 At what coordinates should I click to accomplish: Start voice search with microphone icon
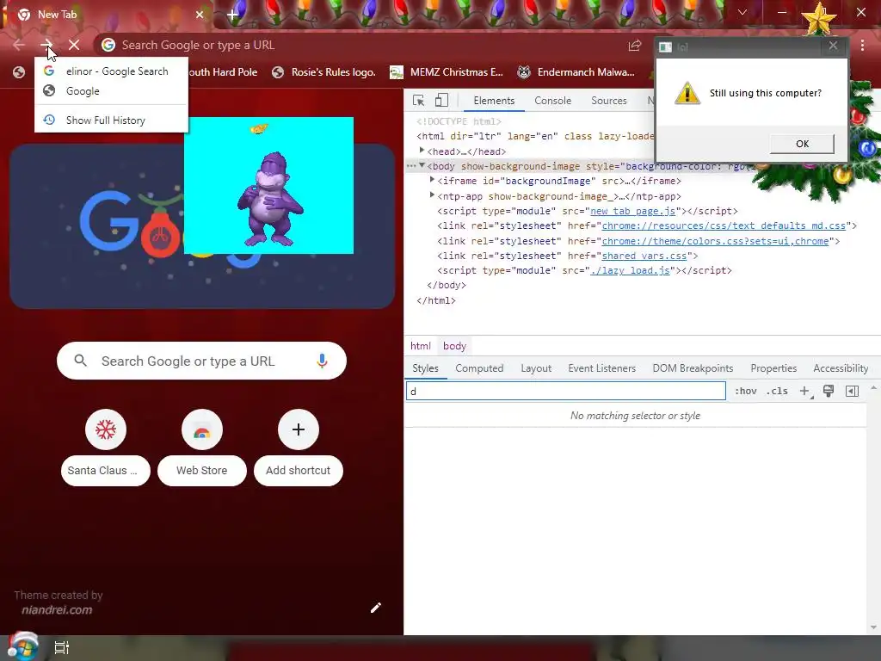[322, 361]
